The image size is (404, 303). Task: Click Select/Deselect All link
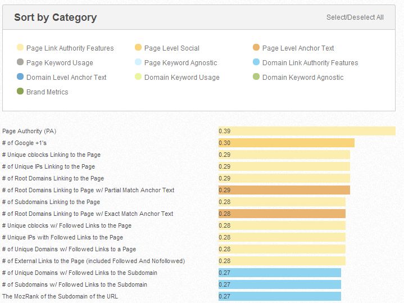[x=355, y=17]
